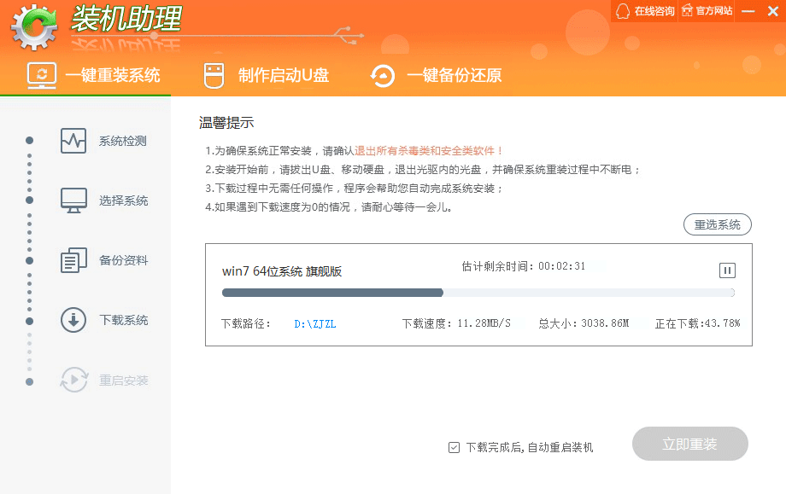Click the 立即重装 button
This screenshot has width=786, height=494.
point(689,444)
